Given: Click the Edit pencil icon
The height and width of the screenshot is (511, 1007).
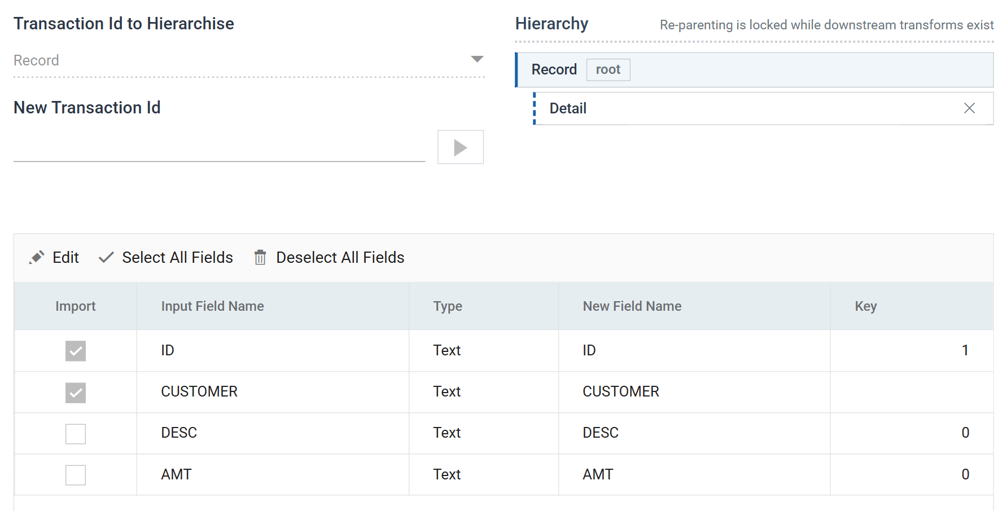Looking at the screenshot, I should pyautogui.click(x=37, y=258).
